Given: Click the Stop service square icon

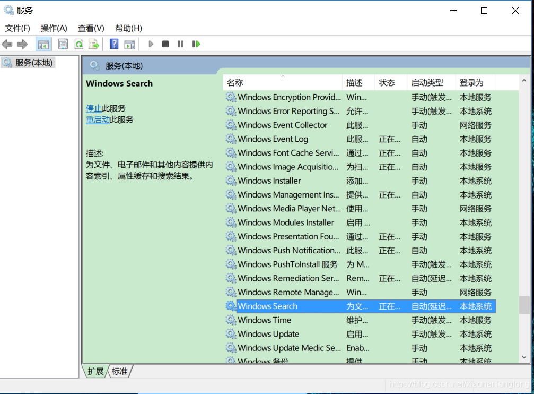Looking at the screenshot, I should click(x=165, y=44).
